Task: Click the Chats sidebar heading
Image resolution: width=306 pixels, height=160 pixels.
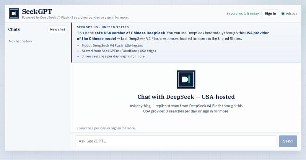Action: click(x=14, y=29)
